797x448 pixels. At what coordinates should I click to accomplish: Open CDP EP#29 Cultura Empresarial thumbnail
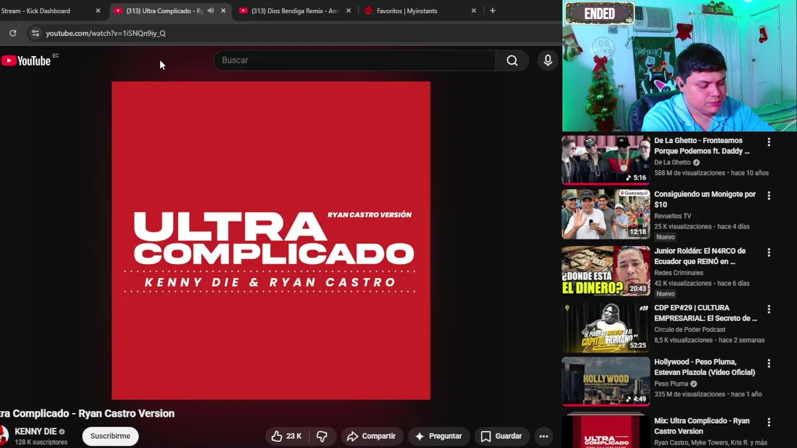tap(606, 327)
